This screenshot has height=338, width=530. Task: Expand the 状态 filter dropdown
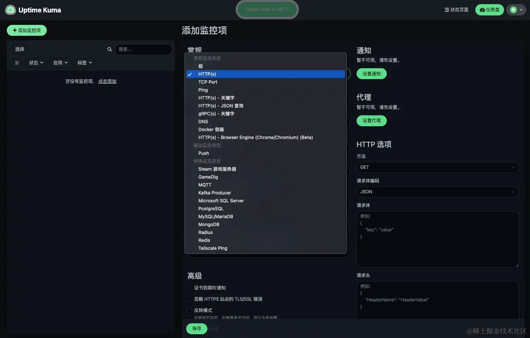click(x=36, y=63)
